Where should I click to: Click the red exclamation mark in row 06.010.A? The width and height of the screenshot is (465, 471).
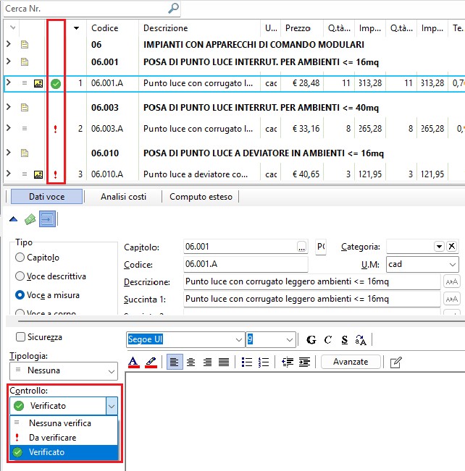click(55, 174)
